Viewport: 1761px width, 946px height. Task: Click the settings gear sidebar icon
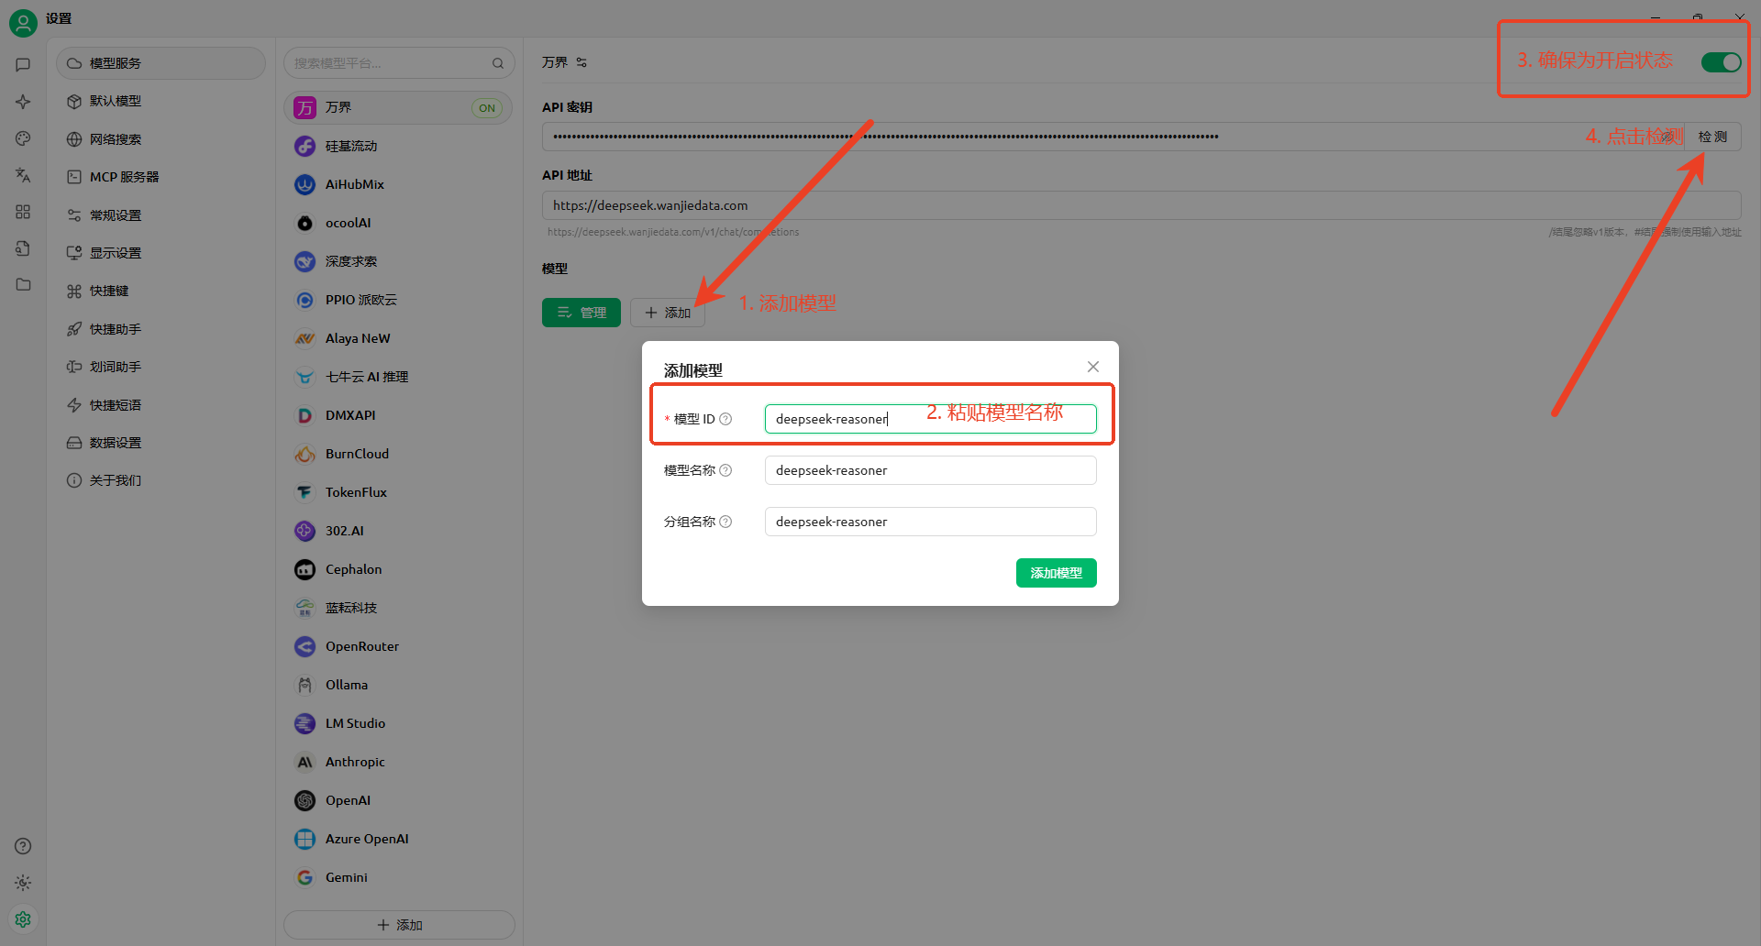click(x=23, y=918)
